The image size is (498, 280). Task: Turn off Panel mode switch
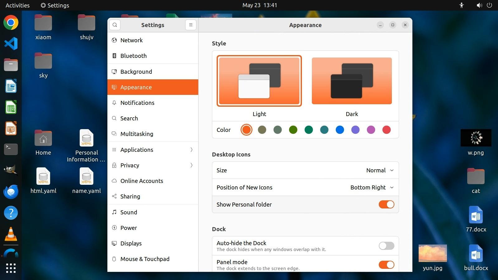point(386,265)
